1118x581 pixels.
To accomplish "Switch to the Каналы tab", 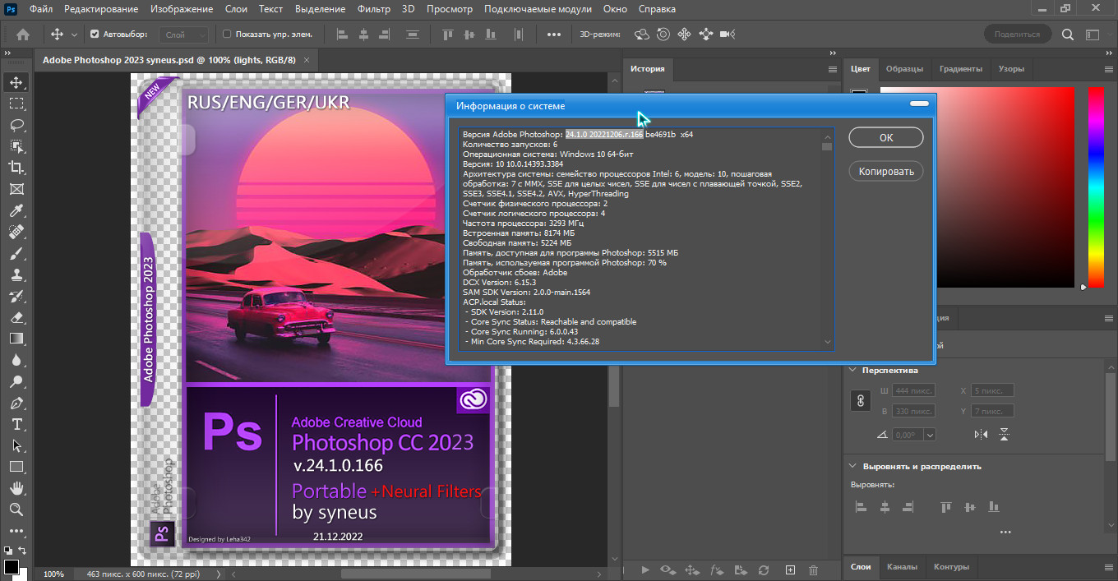I will (903, 566).
